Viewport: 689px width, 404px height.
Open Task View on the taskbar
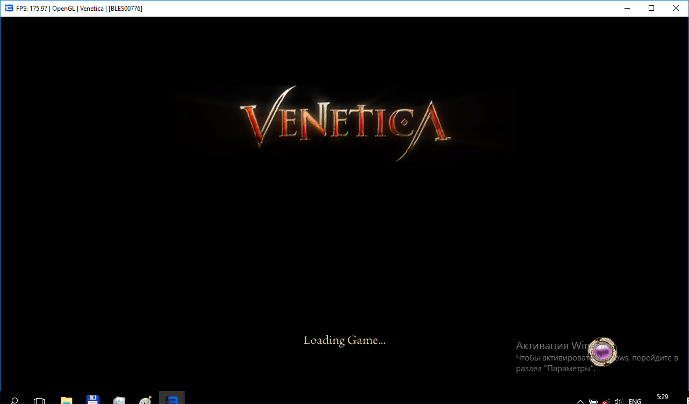[39, 400]
